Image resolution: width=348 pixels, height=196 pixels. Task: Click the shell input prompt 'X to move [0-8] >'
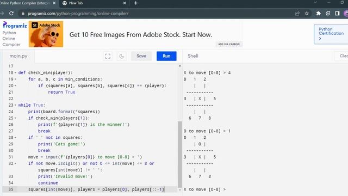click(204, 189)
